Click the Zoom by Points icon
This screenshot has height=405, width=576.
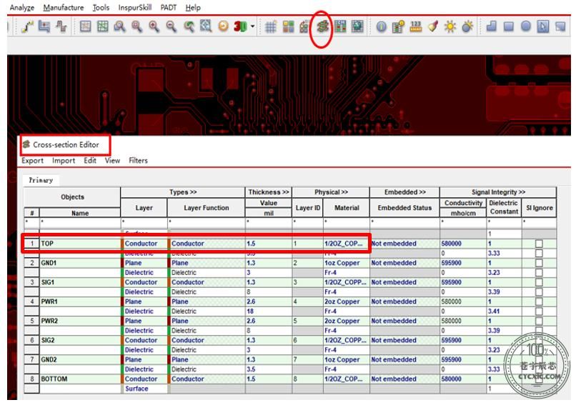tap(119, 27)
